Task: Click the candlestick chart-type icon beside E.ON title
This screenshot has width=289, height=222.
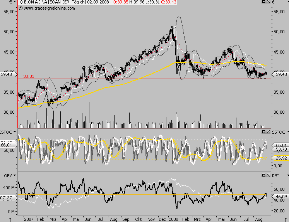Action: [21, 2]
